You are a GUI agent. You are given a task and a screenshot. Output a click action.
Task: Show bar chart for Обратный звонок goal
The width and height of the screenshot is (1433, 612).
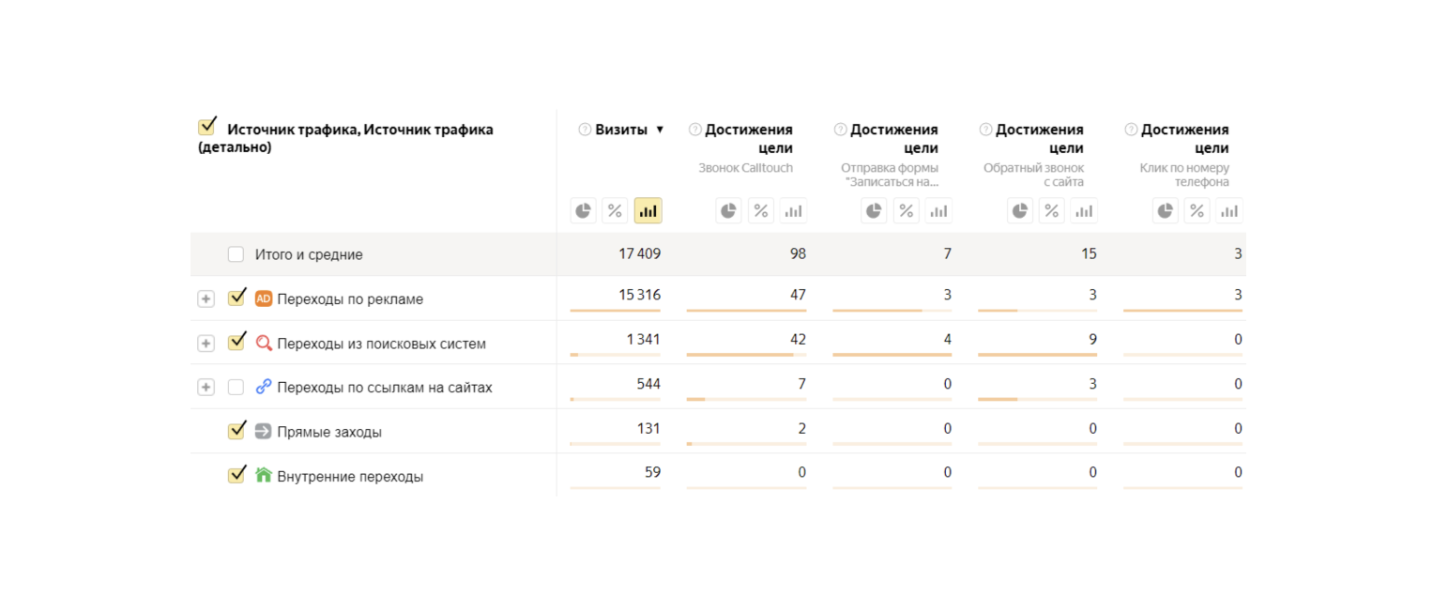(1084, 210)
